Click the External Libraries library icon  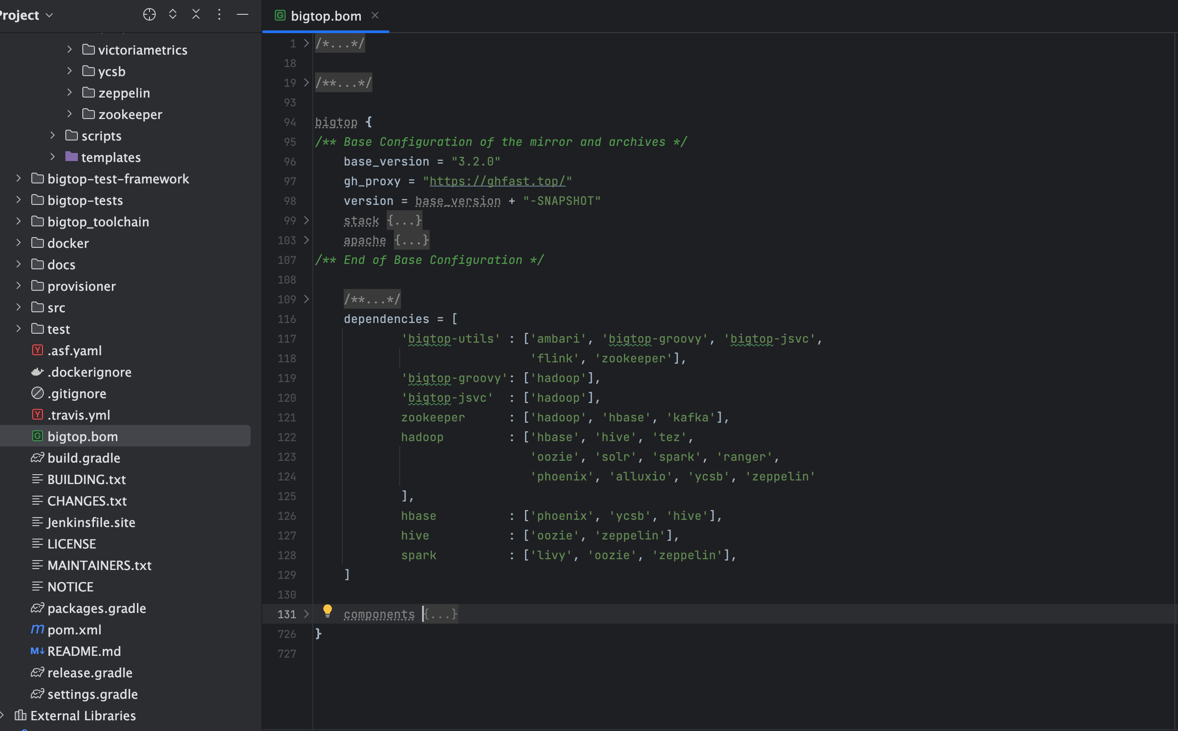tap(20, 714)
